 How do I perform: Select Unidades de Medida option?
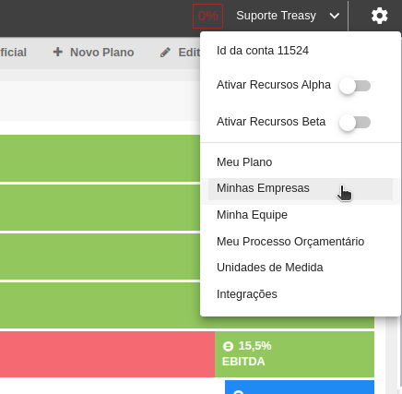(270, 268)
